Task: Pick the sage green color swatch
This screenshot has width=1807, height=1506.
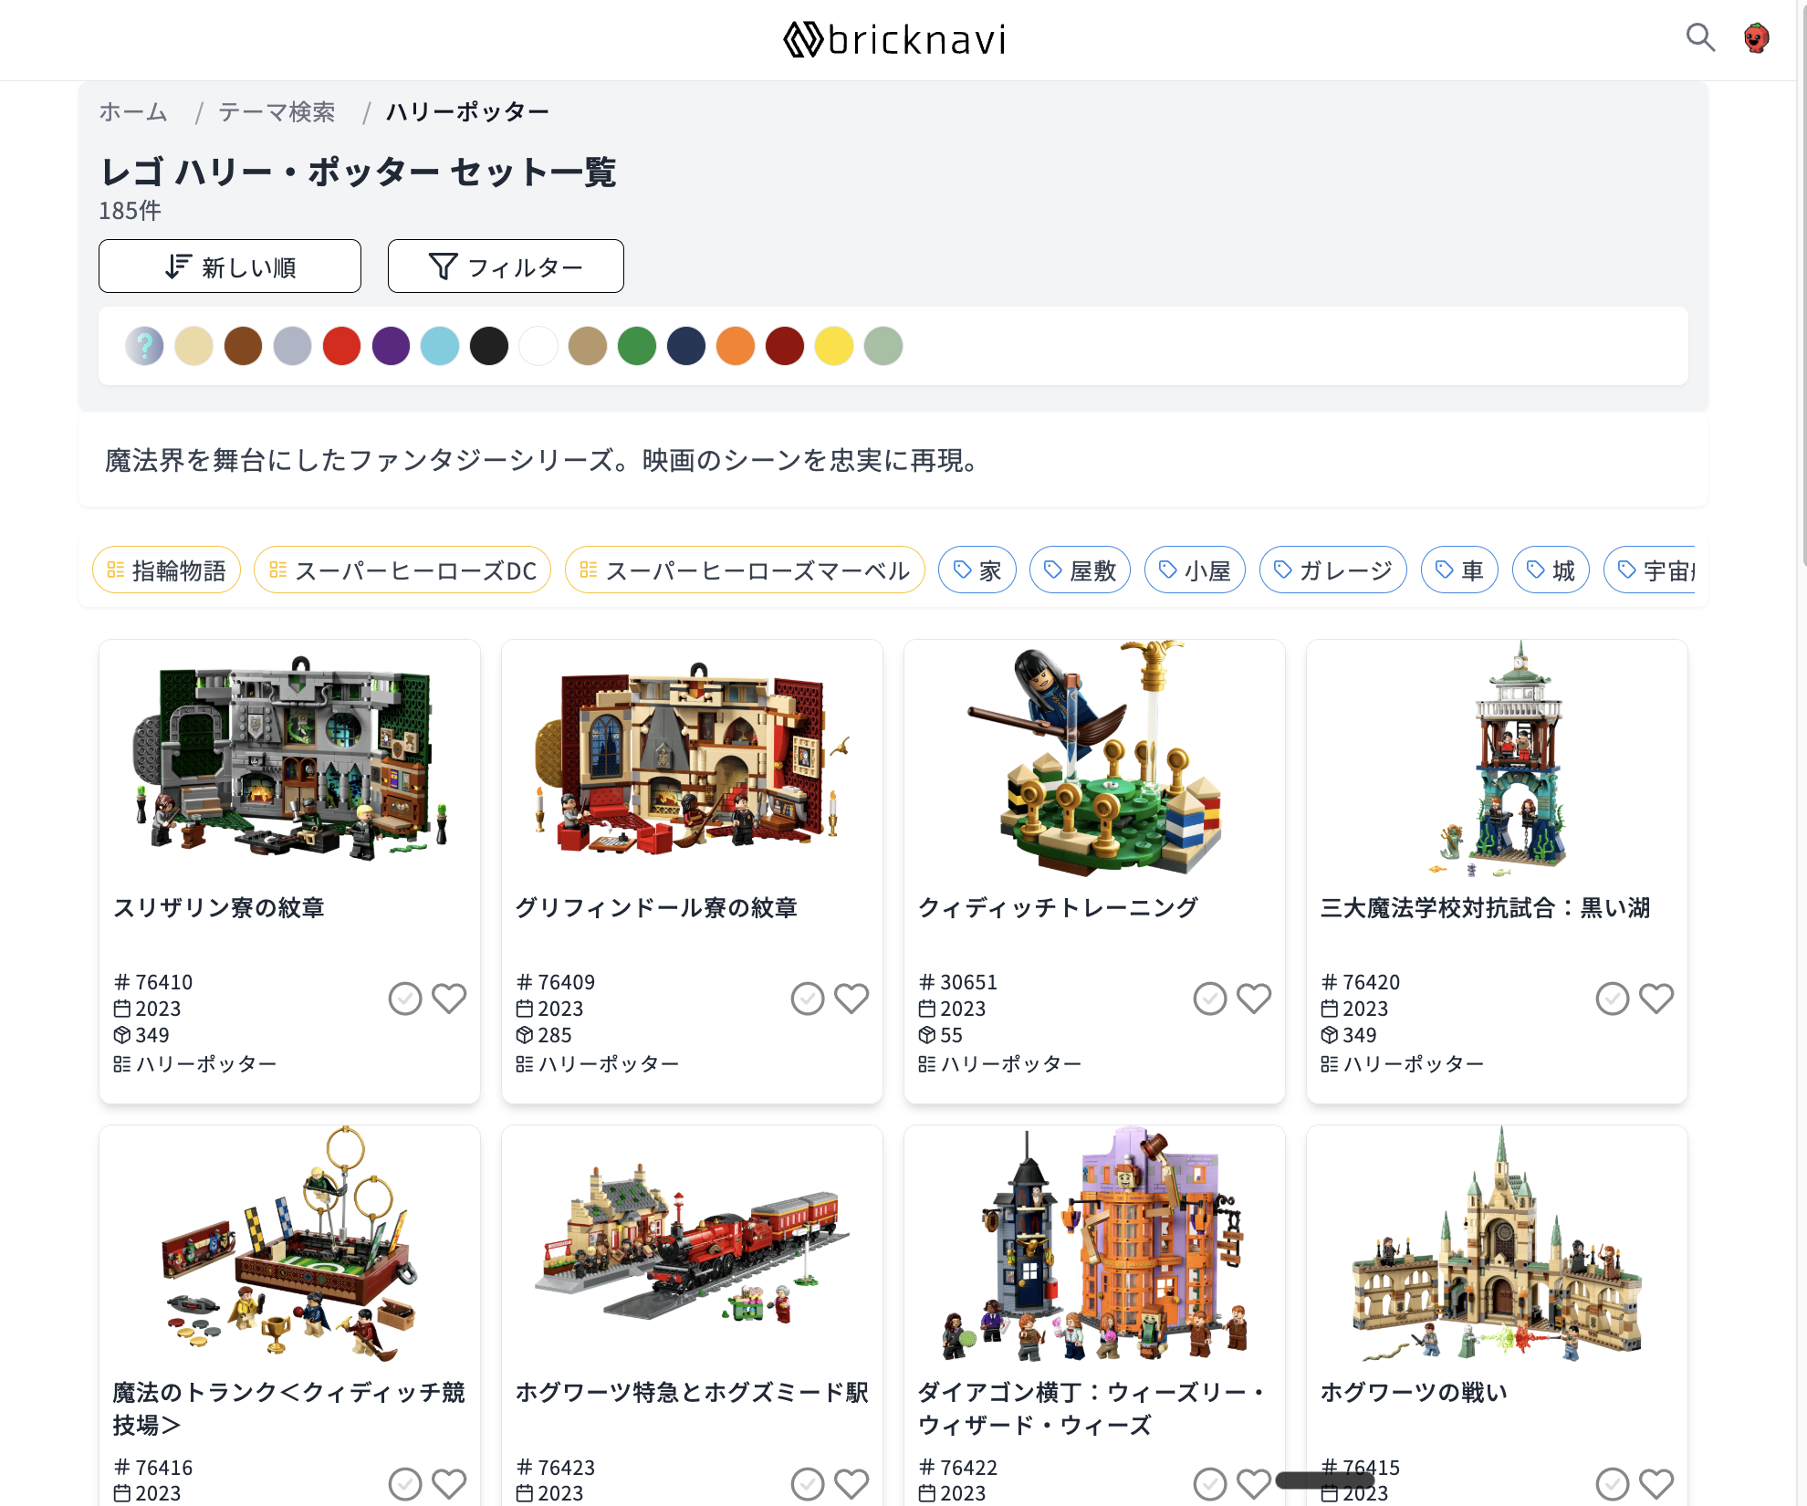Action: (x=883, y=346)
